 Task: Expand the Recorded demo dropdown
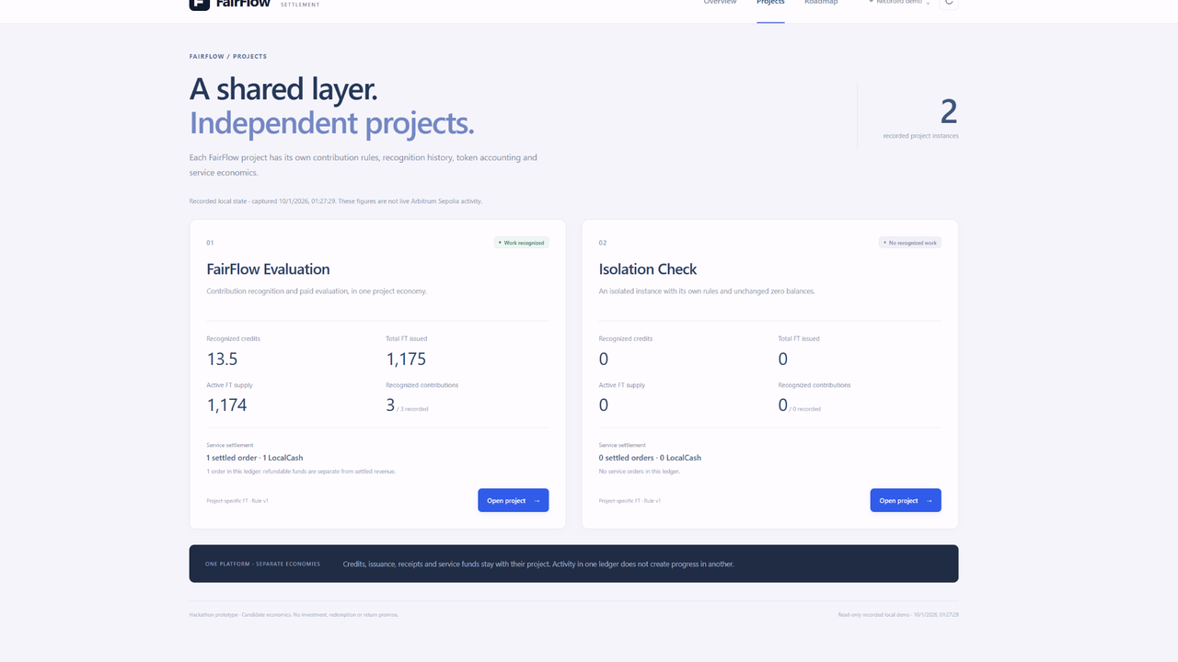pyautogui.click(x=899, y=3)
